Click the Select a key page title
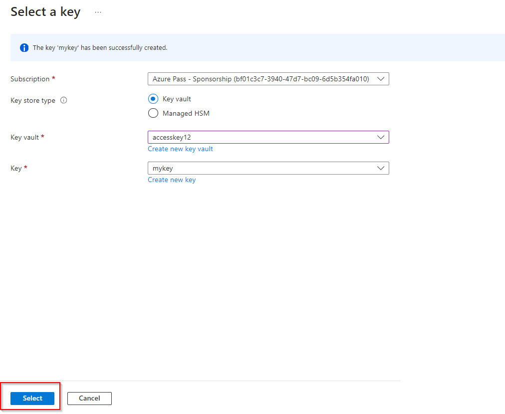 (45, 12)
